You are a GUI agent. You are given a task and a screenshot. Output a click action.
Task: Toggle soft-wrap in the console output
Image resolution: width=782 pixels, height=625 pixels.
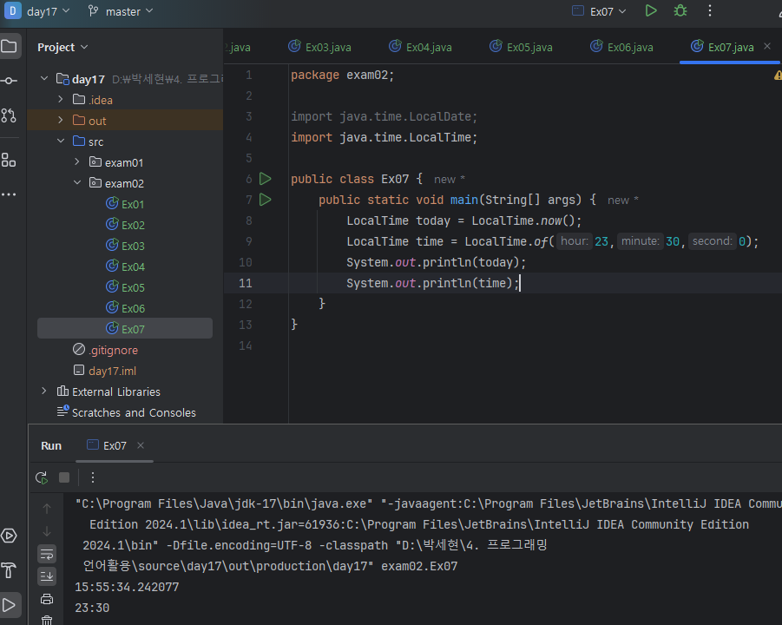(47, 554)
